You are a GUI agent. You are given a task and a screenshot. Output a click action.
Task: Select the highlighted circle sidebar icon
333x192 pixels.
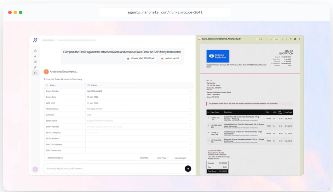(x=35, y=73)
